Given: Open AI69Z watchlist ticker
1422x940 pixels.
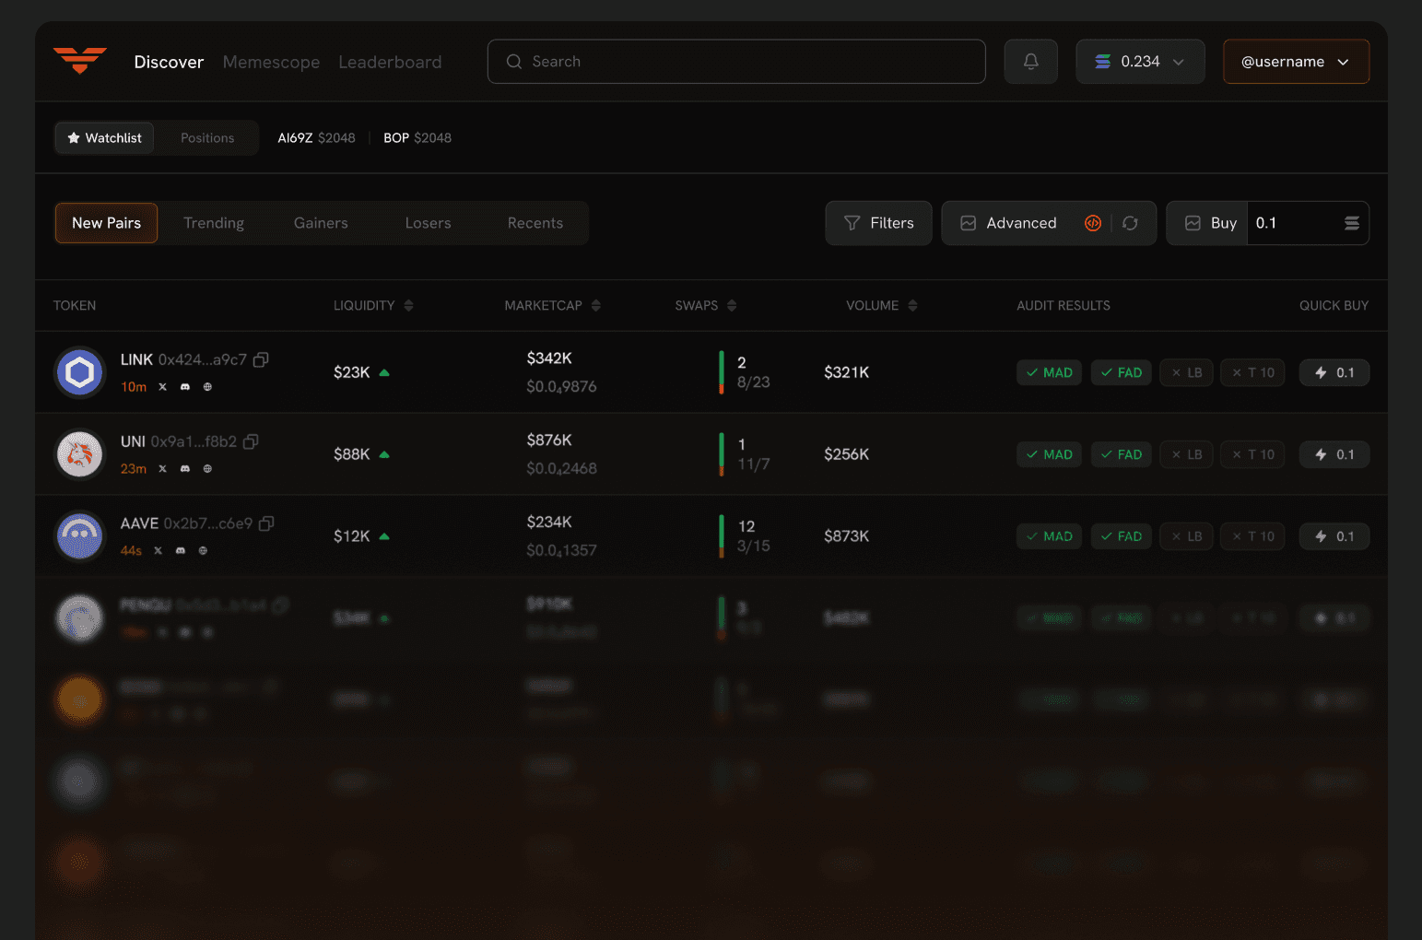Looking at the screenshot, I should 316,138.
